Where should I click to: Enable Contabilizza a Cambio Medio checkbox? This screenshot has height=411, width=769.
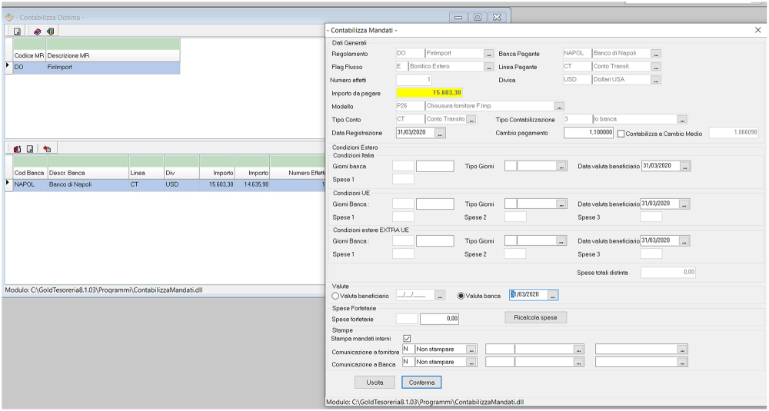click(x=621, y=133)
